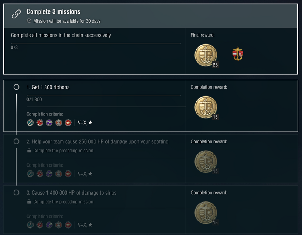Image resolution: width=302 pixels, height=235 pixels.
Task: Open the 'Get 1 300 ribbons' mission
Action: 48,87
